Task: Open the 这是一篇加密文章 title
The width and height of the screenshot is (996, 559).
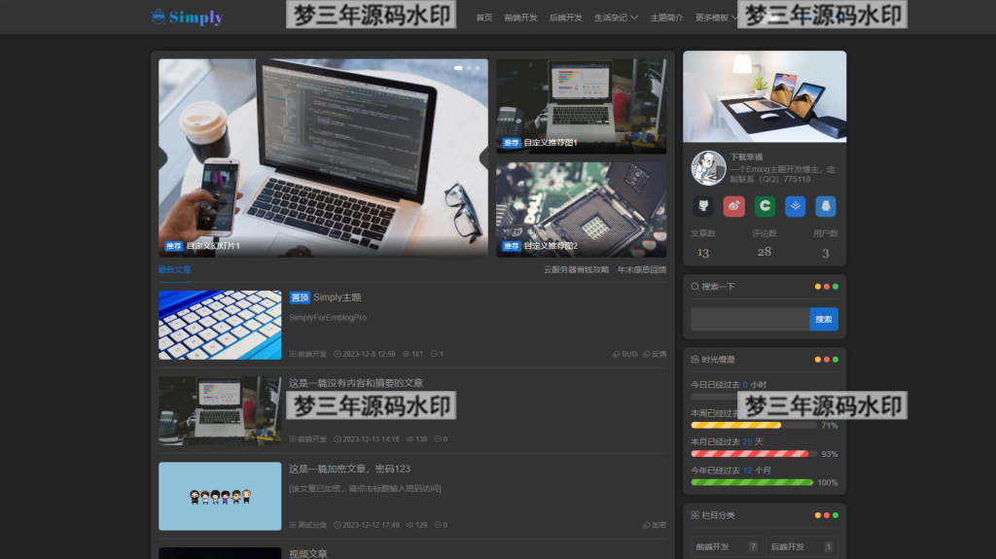Action: click(349, 469)
